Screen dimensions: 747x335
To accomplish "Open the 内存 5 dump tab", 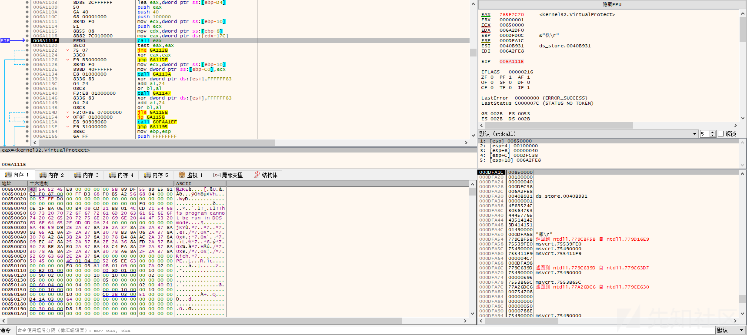I will [157, 175].
